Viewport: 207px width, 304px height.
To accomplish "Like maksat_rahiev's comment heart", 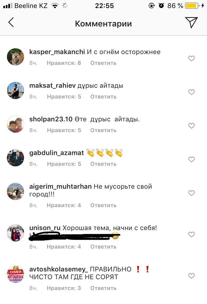I will [x=192, y=92].
